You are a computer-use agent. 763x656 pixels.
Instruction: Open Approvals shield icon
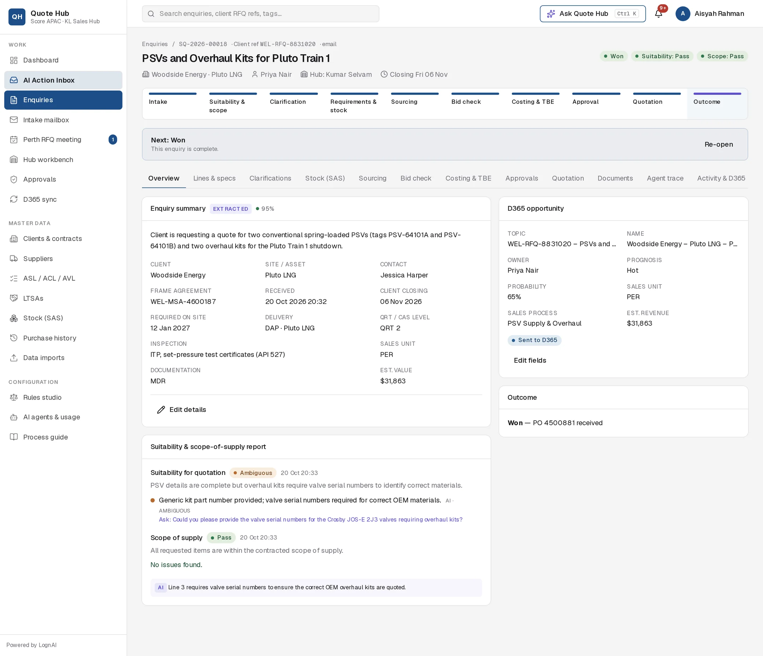(x=14, y=179)
